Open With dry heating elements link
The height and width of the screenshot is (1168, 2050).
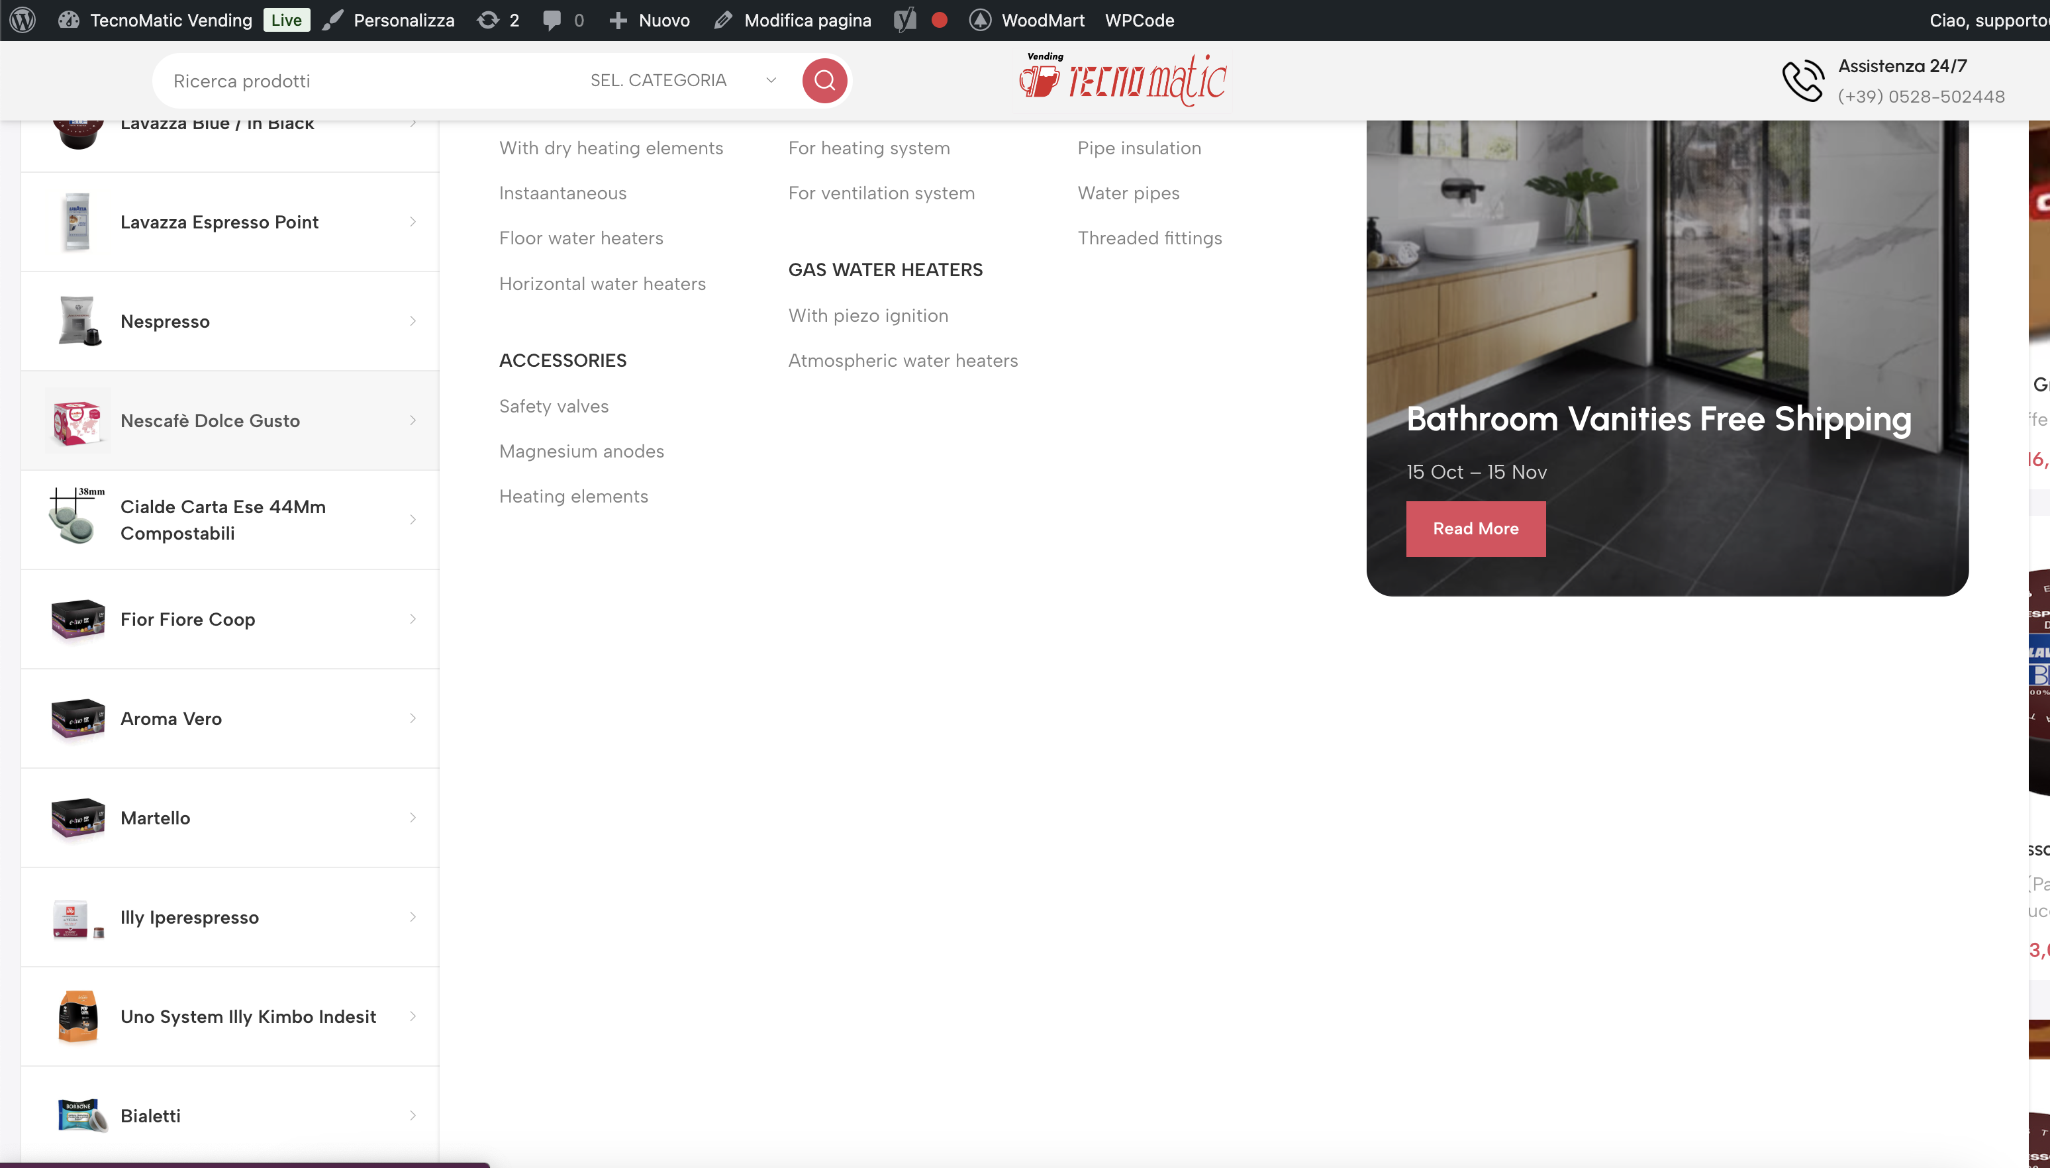[611, 148]
